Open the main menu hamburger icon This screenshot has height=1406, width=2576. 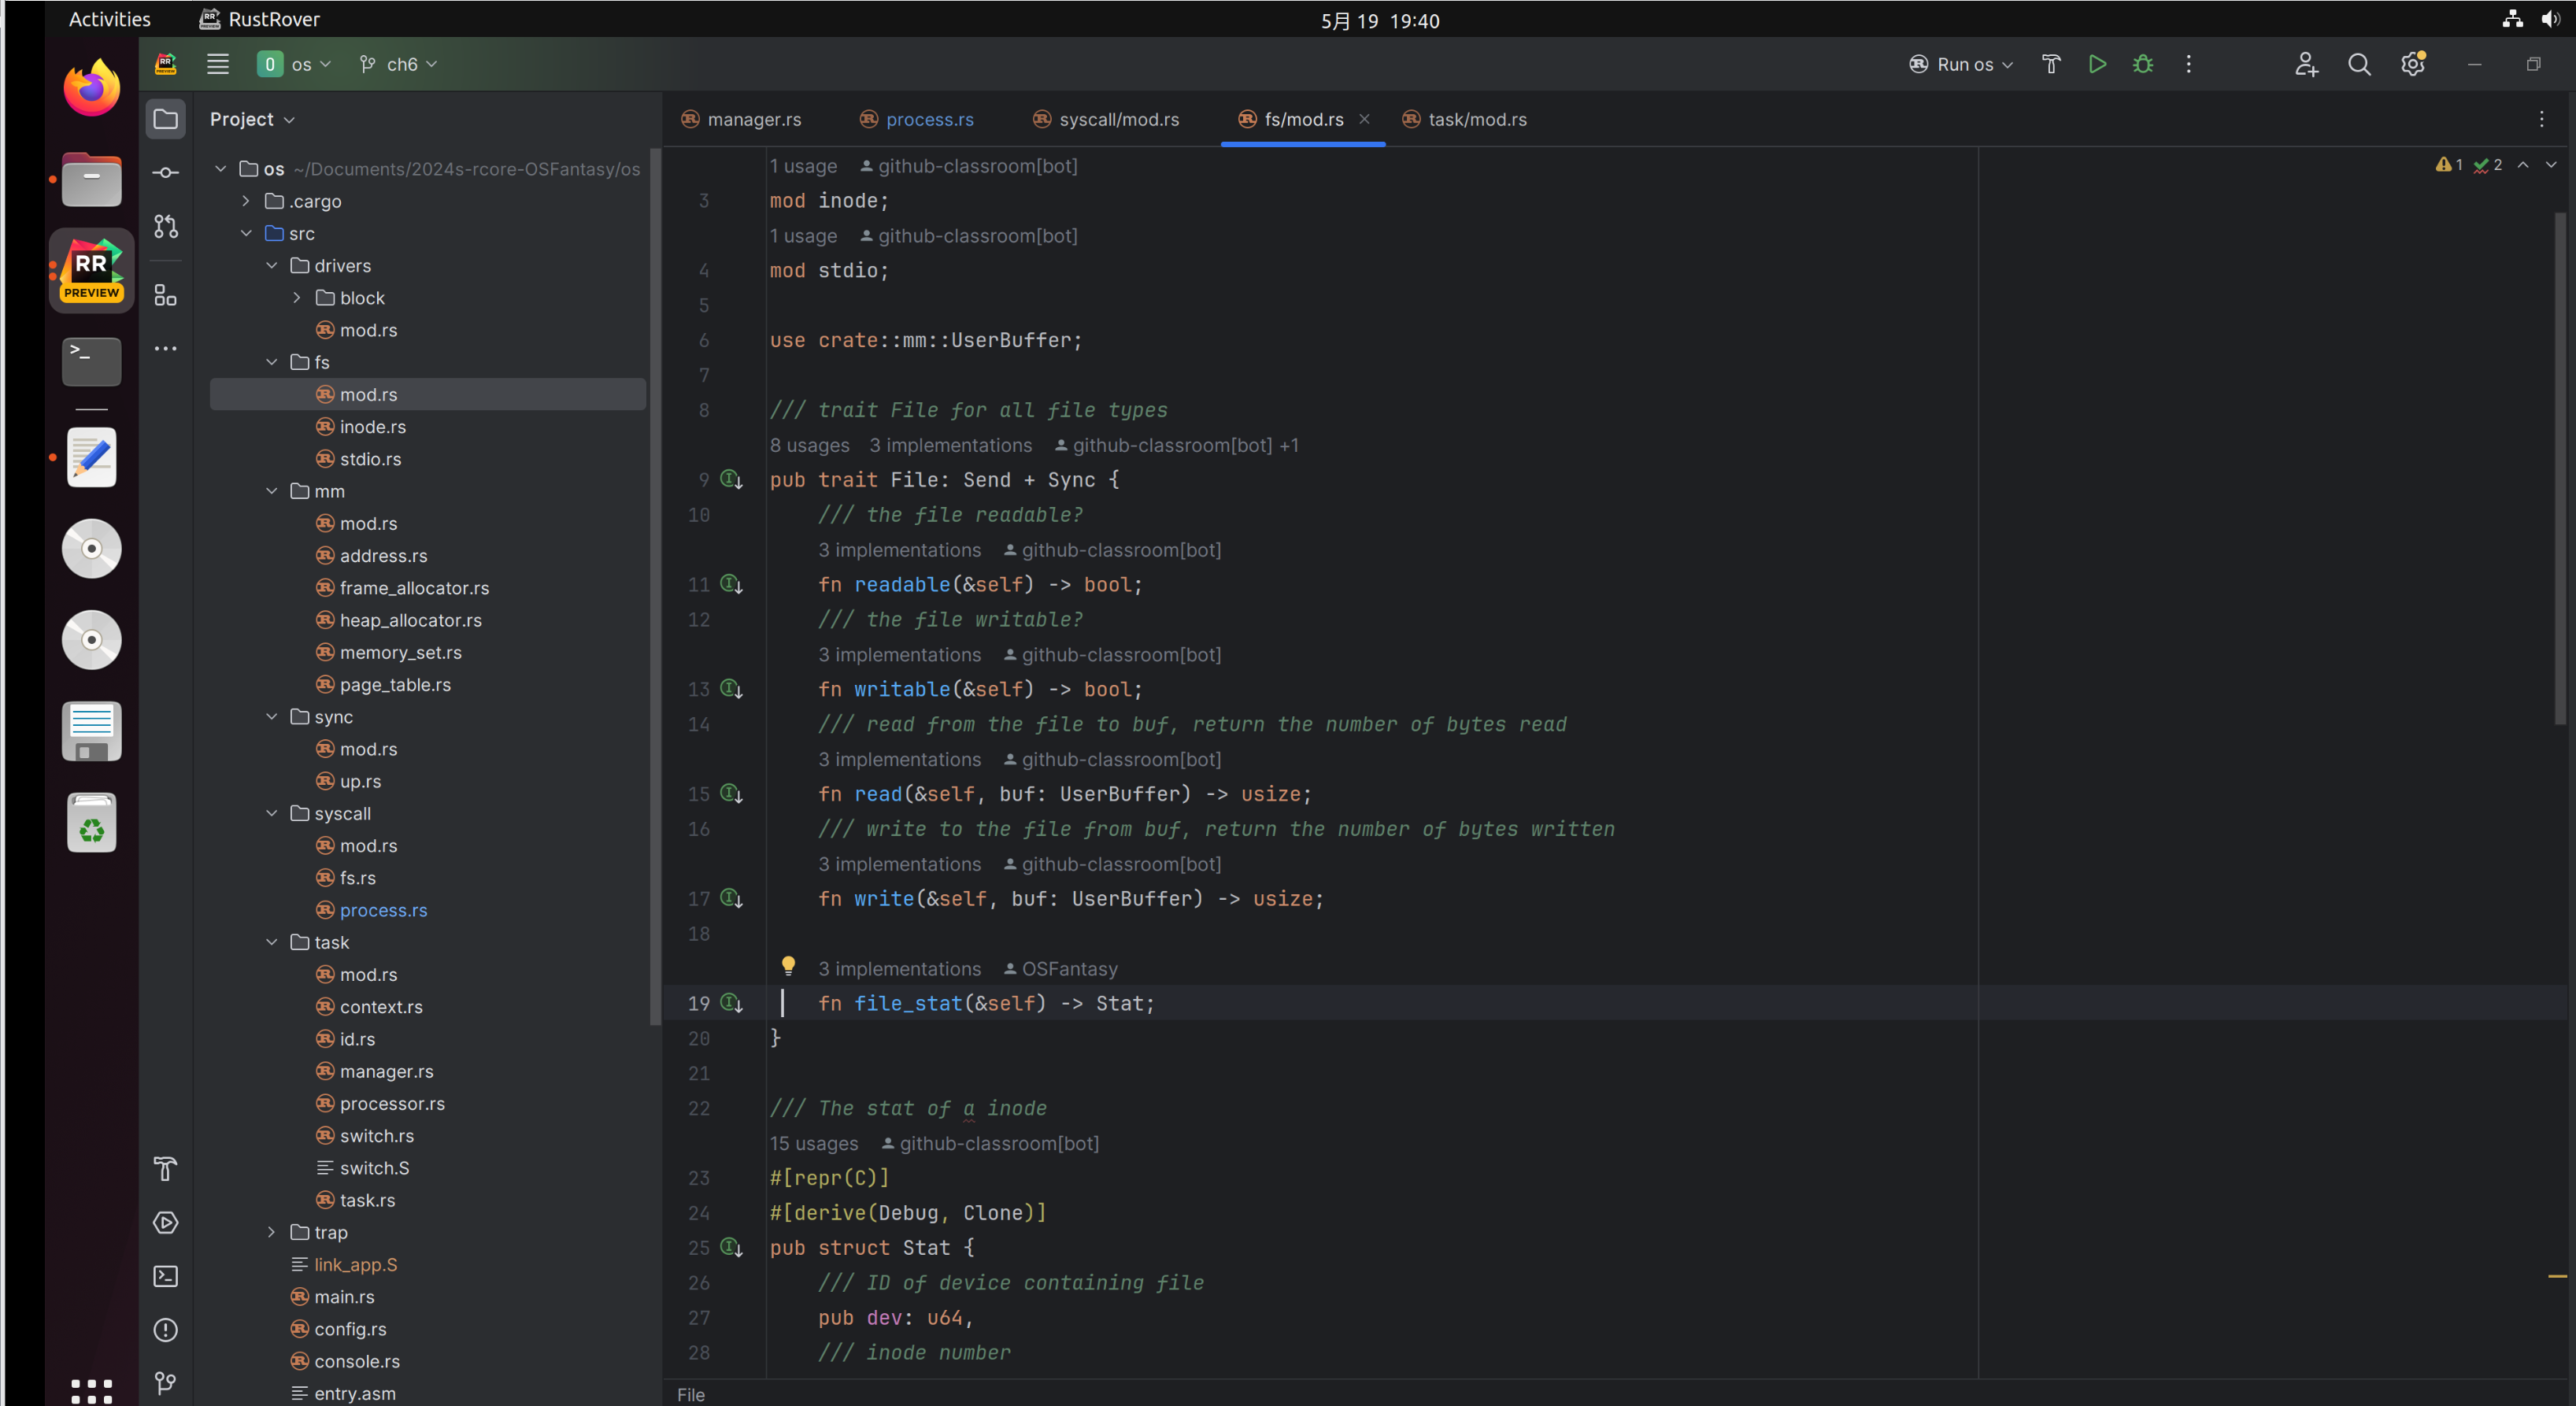pos(218,64)
